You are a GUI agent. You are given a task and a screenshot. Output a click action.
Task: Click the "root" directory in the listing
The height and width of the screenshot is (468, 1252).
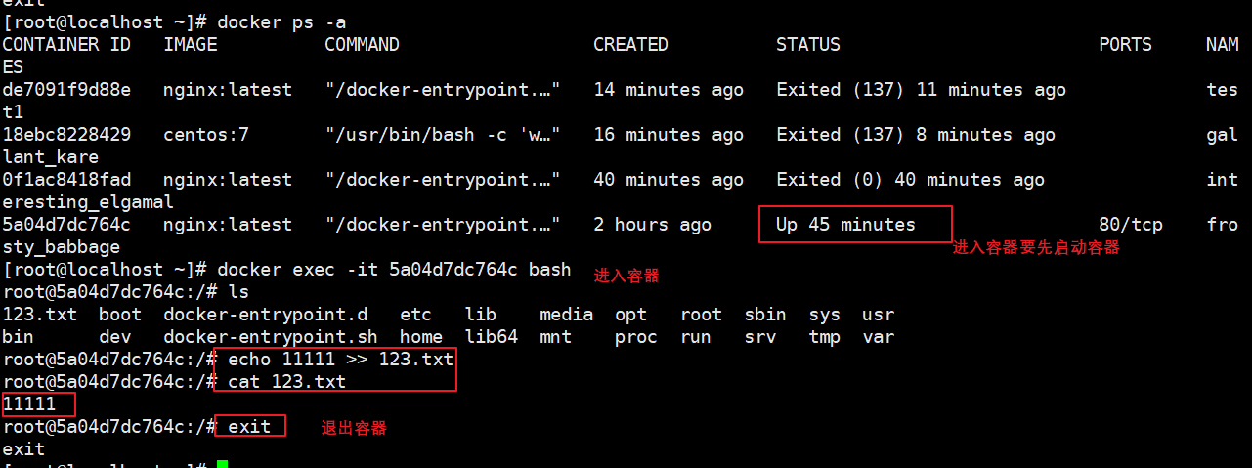click(701, 314)
